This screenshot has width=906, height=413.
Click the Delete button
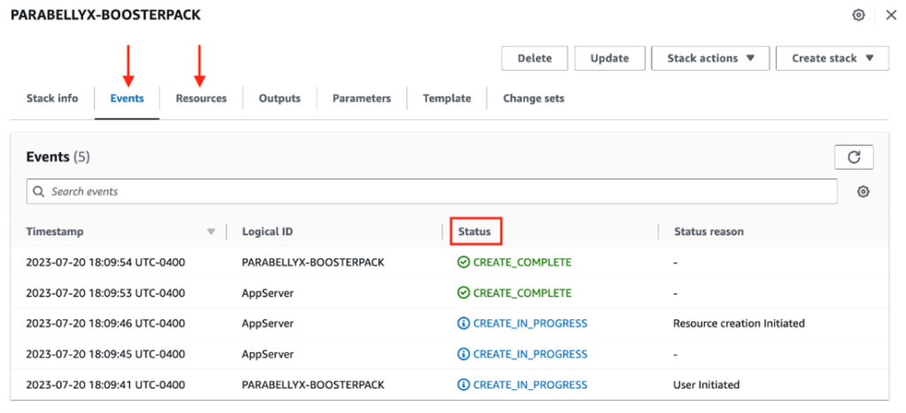pos(534,58)
